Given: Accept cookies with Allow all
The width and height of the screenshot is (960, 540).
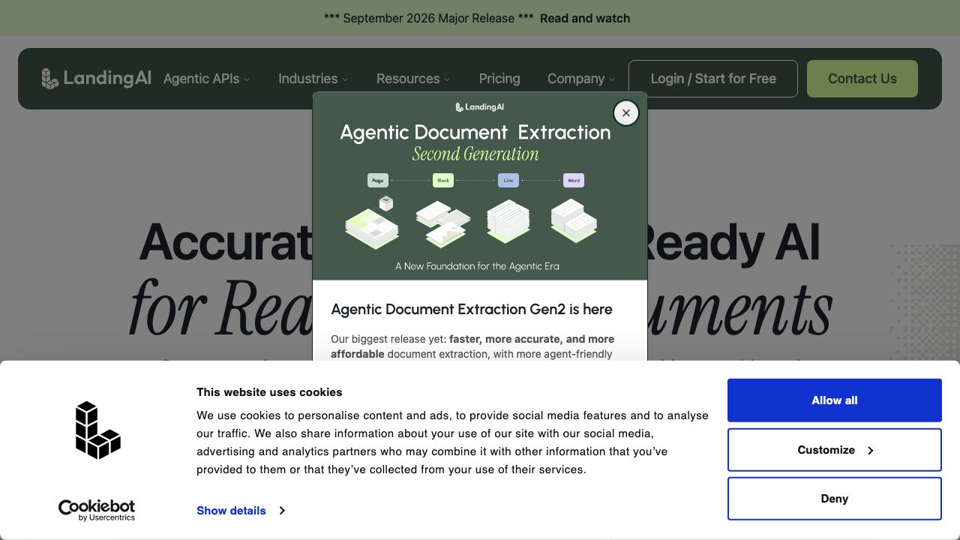Looking at the screenshot, I should pyautogui.click(x=835, y=400).
